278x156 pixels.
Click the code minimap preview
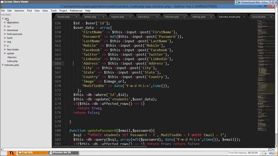265,76
